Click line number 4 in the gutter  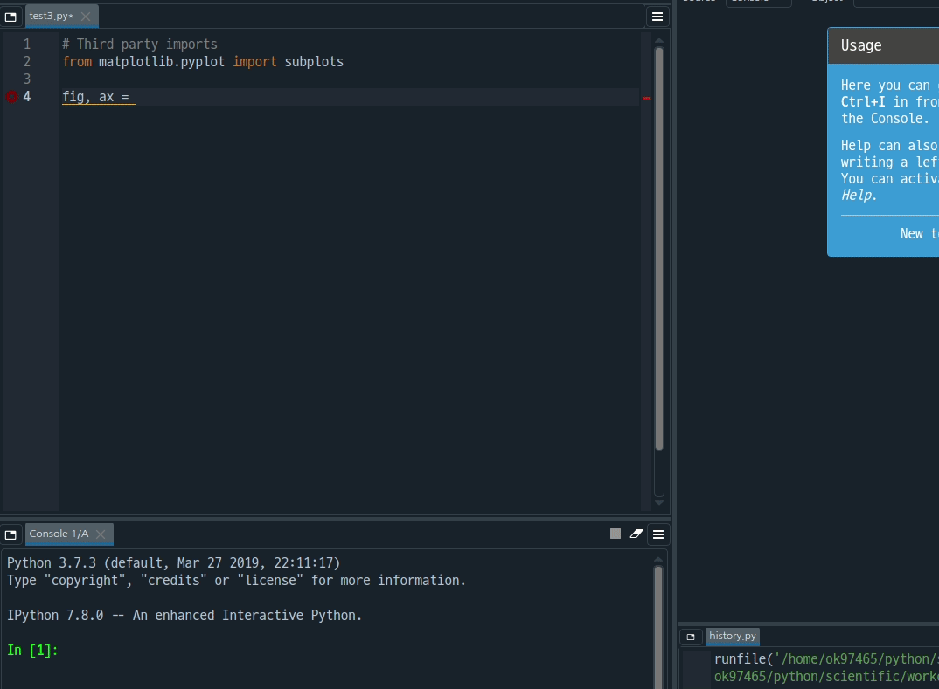(26, 98)
